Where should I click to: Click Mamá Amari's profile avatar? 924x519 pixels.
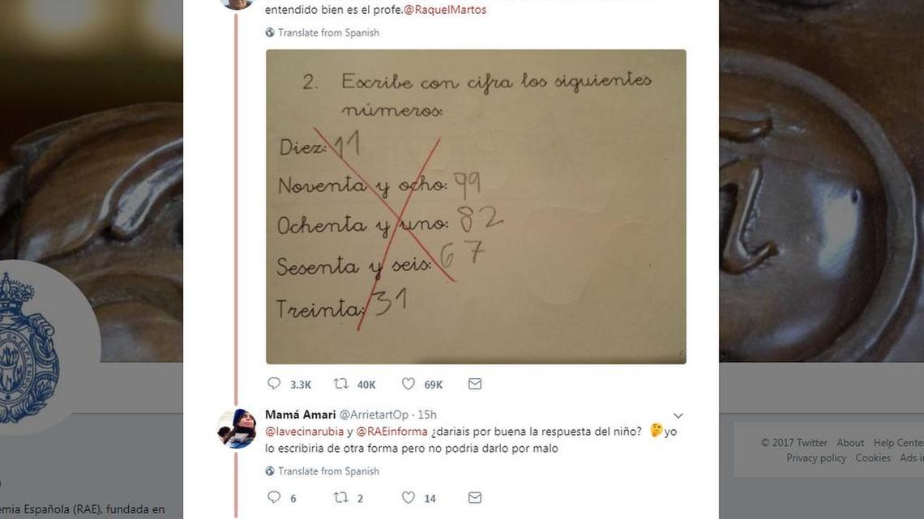(237, 428)
